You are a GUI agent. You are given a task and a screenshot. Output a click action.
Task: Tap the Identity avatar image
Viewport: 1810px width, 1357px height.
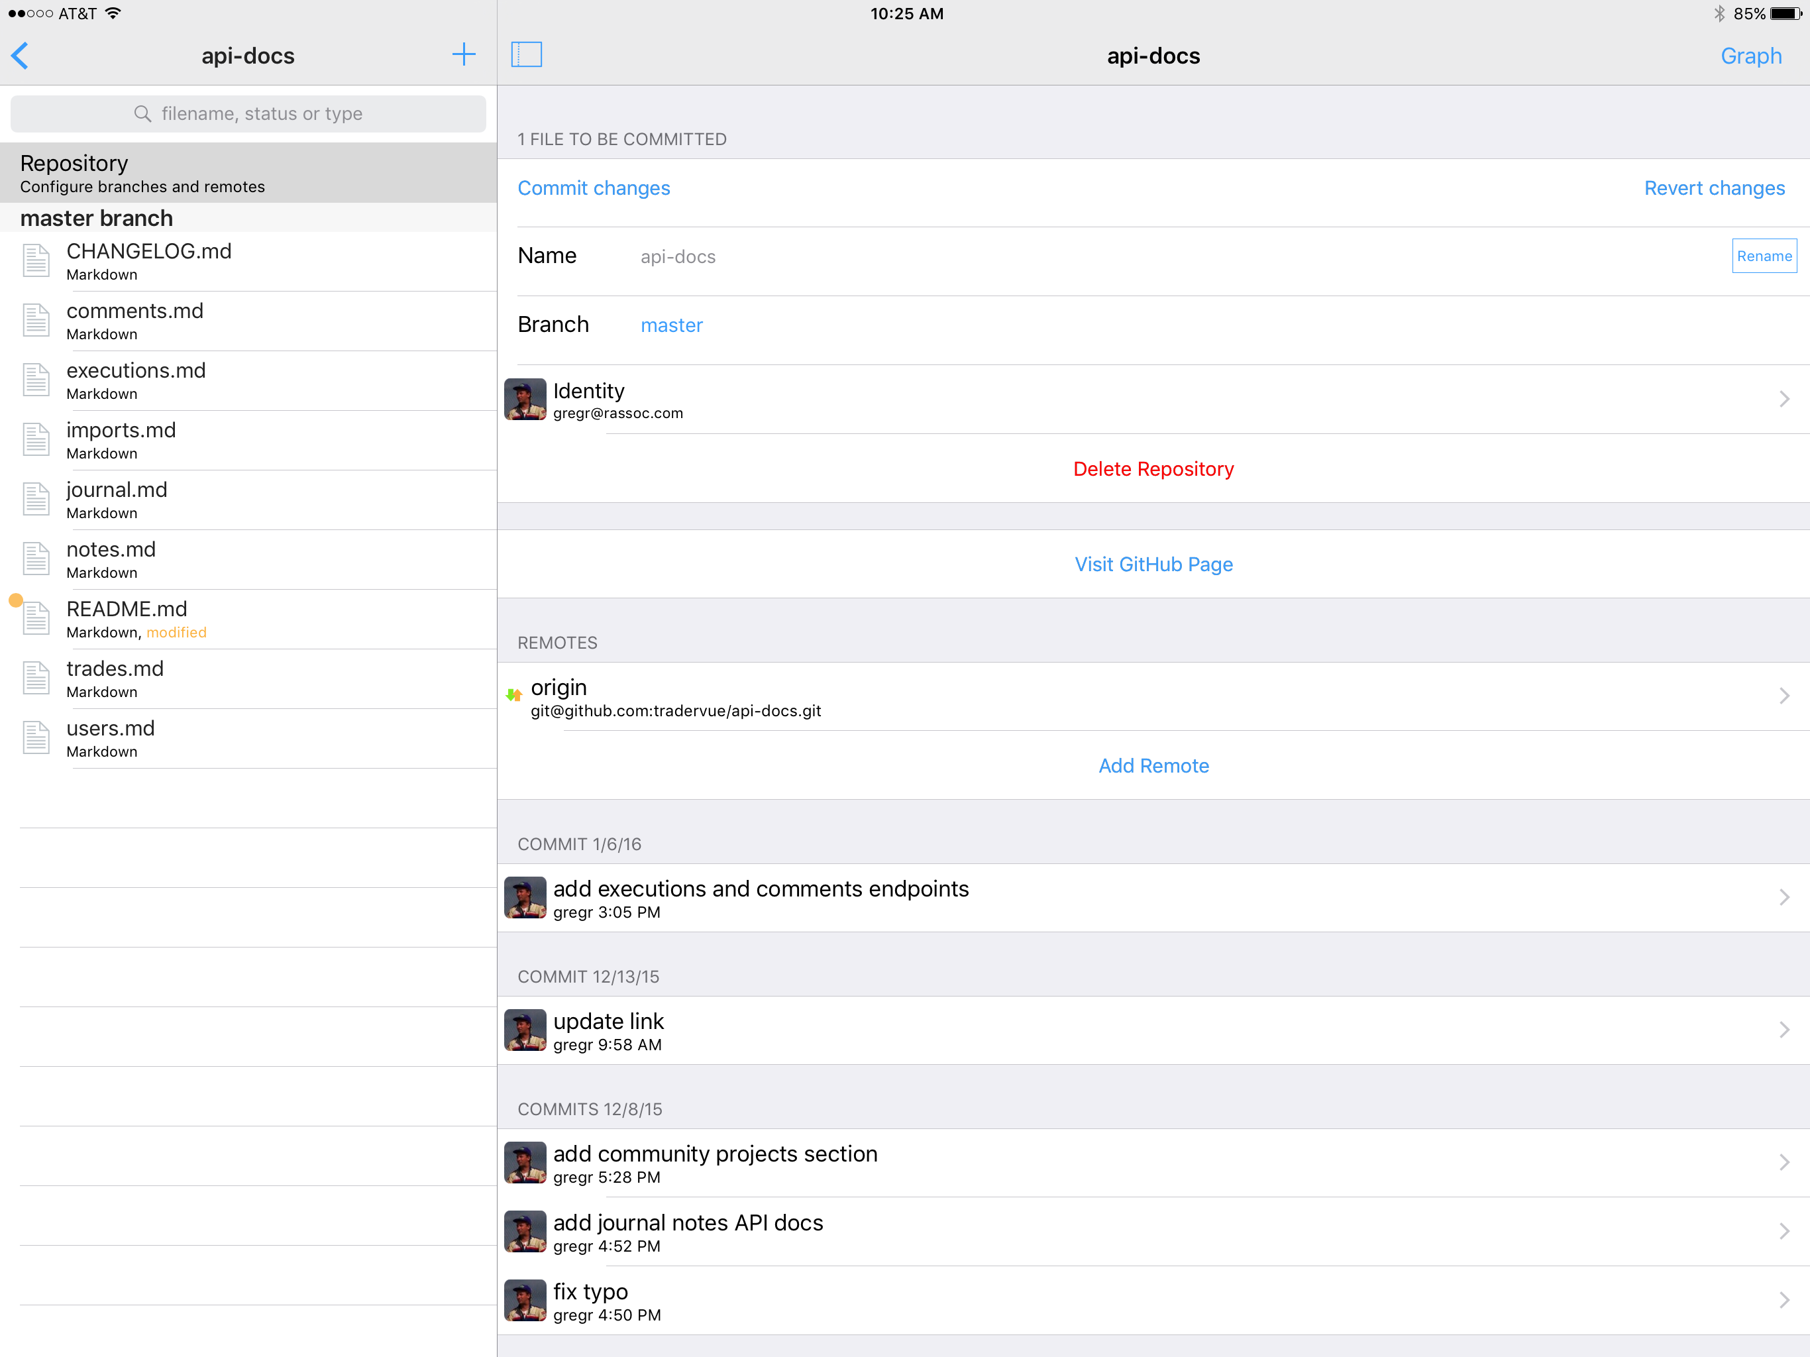[x=525, y=400]
